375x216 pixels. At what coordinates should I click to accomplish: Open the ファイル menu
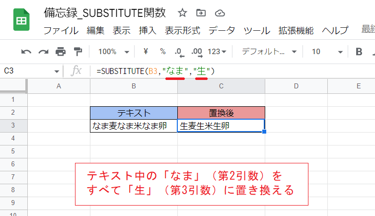tap(61, 31)
